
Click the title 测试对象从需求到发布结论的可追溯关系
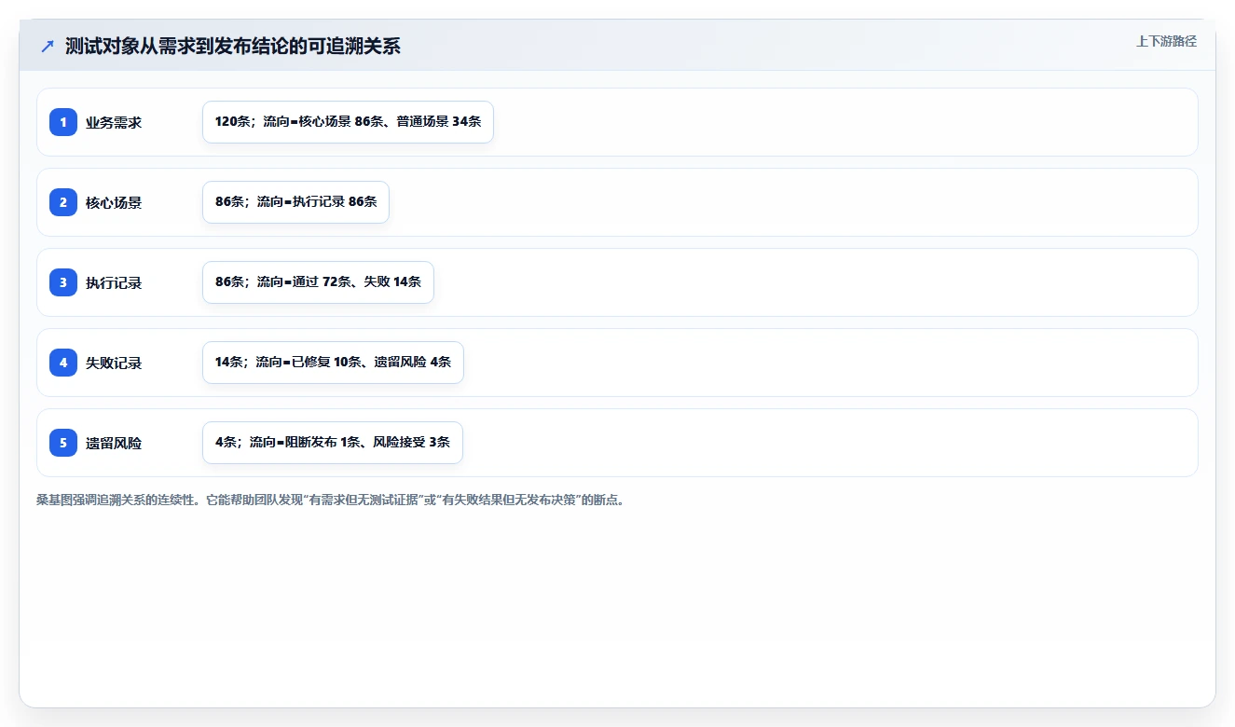(233, 46)
